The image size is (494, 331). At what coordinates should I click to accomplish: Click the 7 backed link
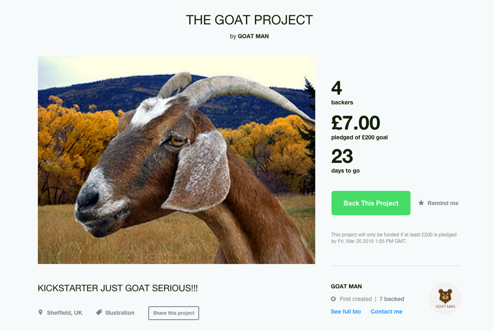pos(392,299)
